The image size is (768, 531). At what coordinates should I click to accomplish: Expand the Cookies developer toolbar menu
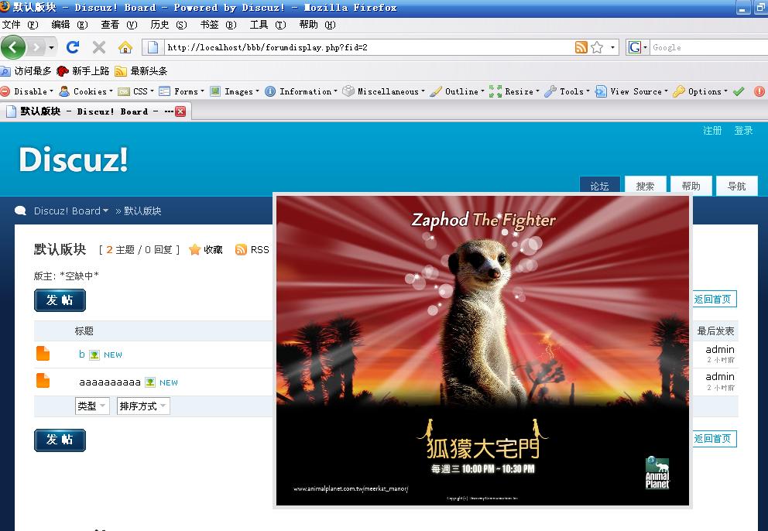pos(86,91)
